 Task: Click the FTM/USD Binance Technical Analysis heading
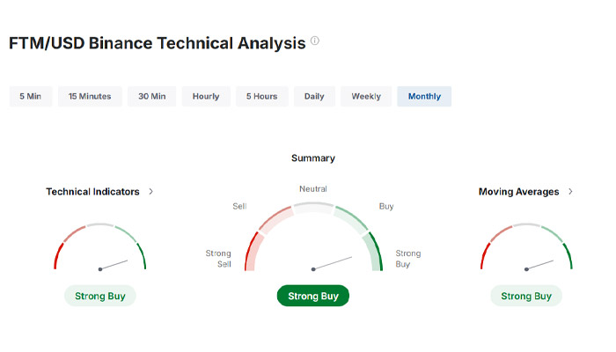(x=157, y=43)
